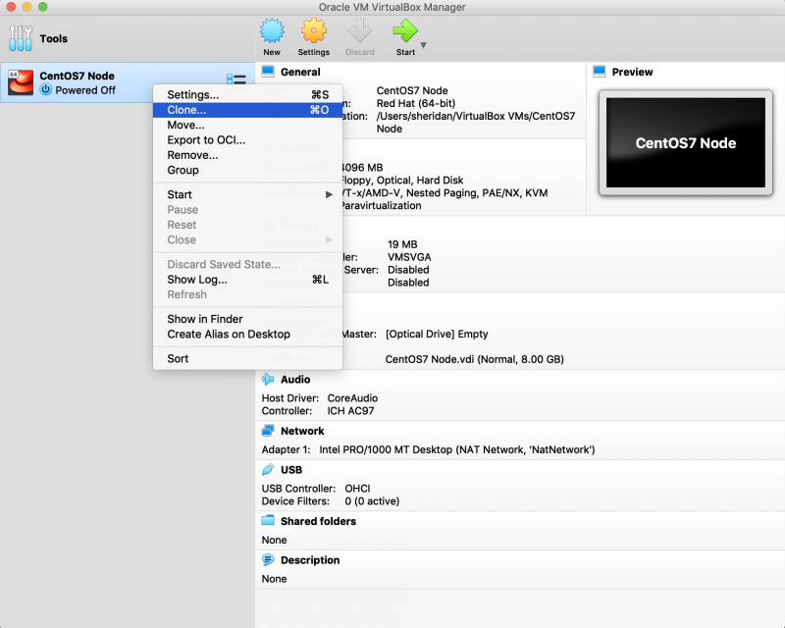Click the New virtual machine toolbar icon
The height and width of the screenshot is (628, 785).
click(x=272, y=31)
